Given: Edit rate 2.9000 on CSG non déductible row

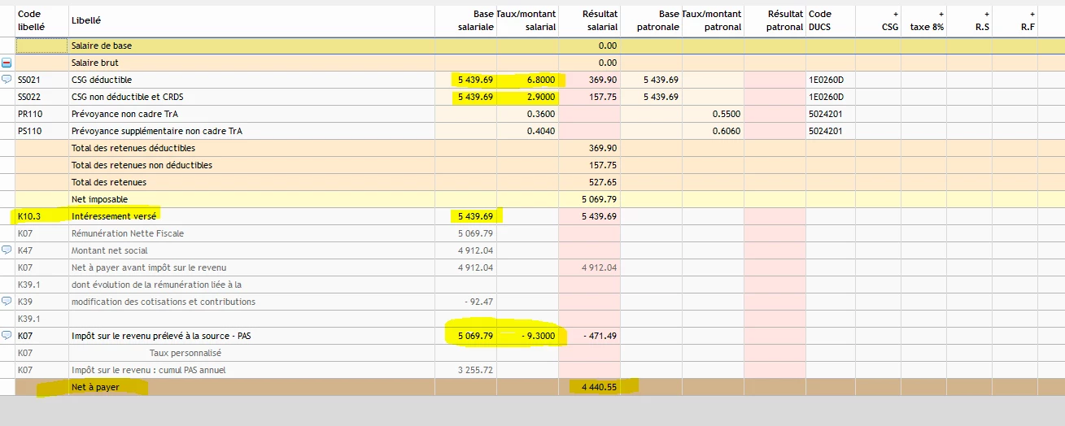Looking at the screenshot, I should 541,97.
